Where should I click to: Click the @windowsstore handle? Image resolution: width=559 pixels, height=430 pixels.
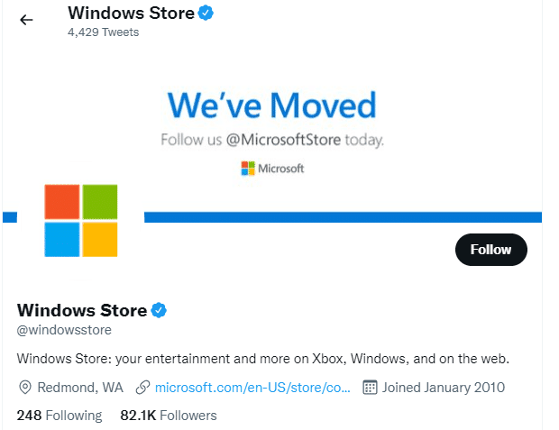click(63, 331)
